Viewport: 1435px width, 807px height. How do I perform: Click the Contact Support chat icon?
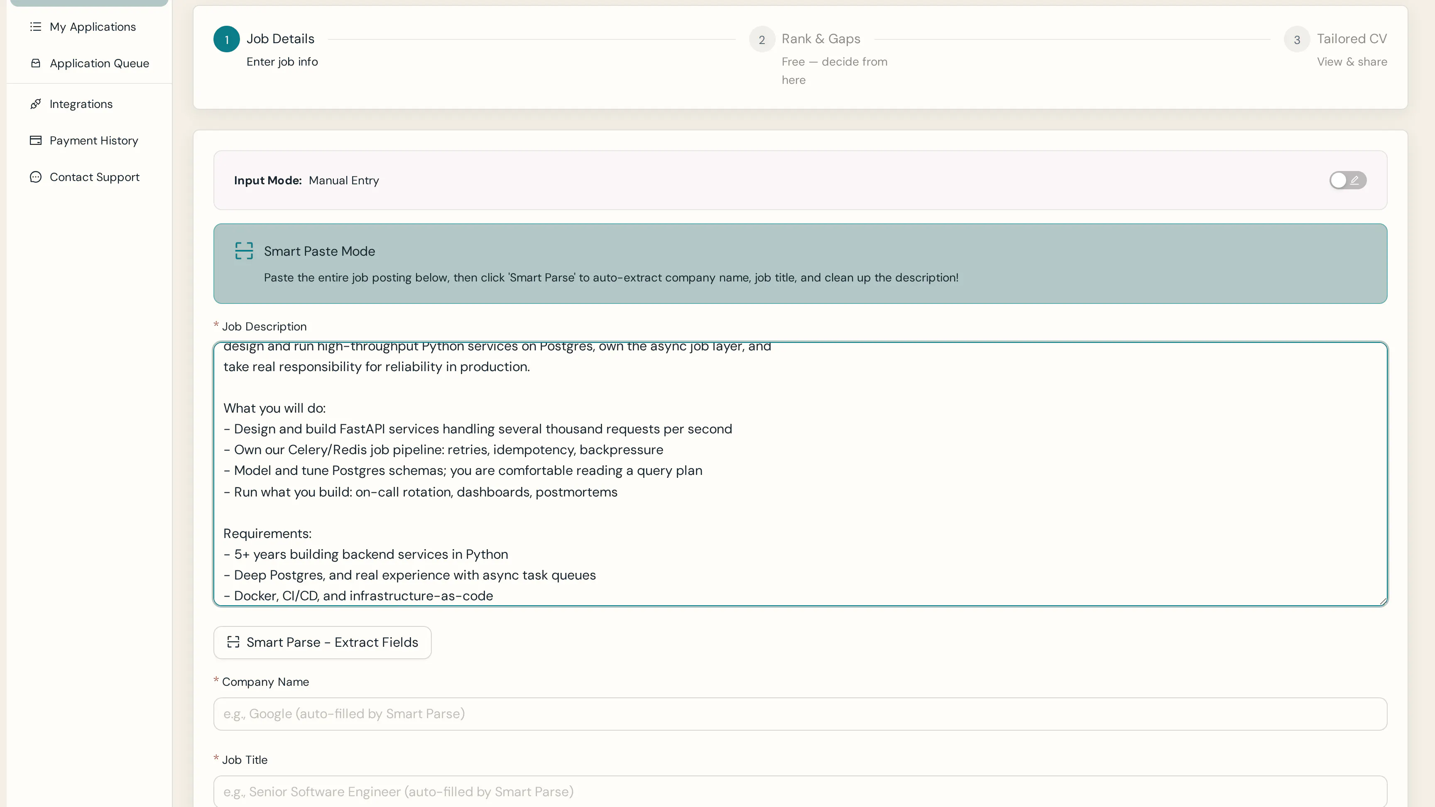coord(36,177)
